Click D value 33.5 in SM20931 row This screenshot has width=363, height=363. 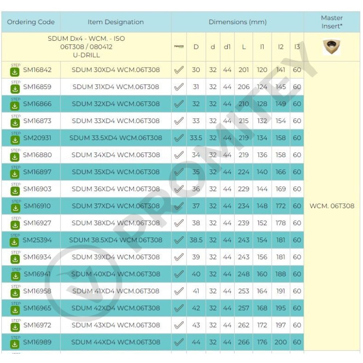tap(196, 138)
